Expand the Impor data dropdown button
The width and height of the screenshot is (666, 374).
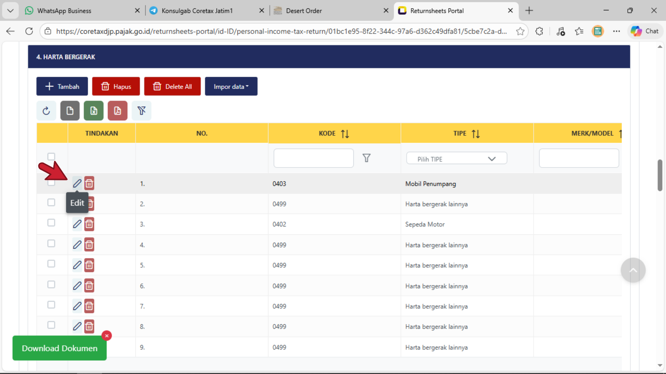pos(231,86)
